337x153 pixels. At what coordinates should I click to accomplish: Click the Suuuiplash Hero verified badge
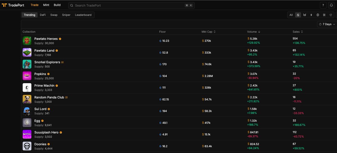coord(61,133)
